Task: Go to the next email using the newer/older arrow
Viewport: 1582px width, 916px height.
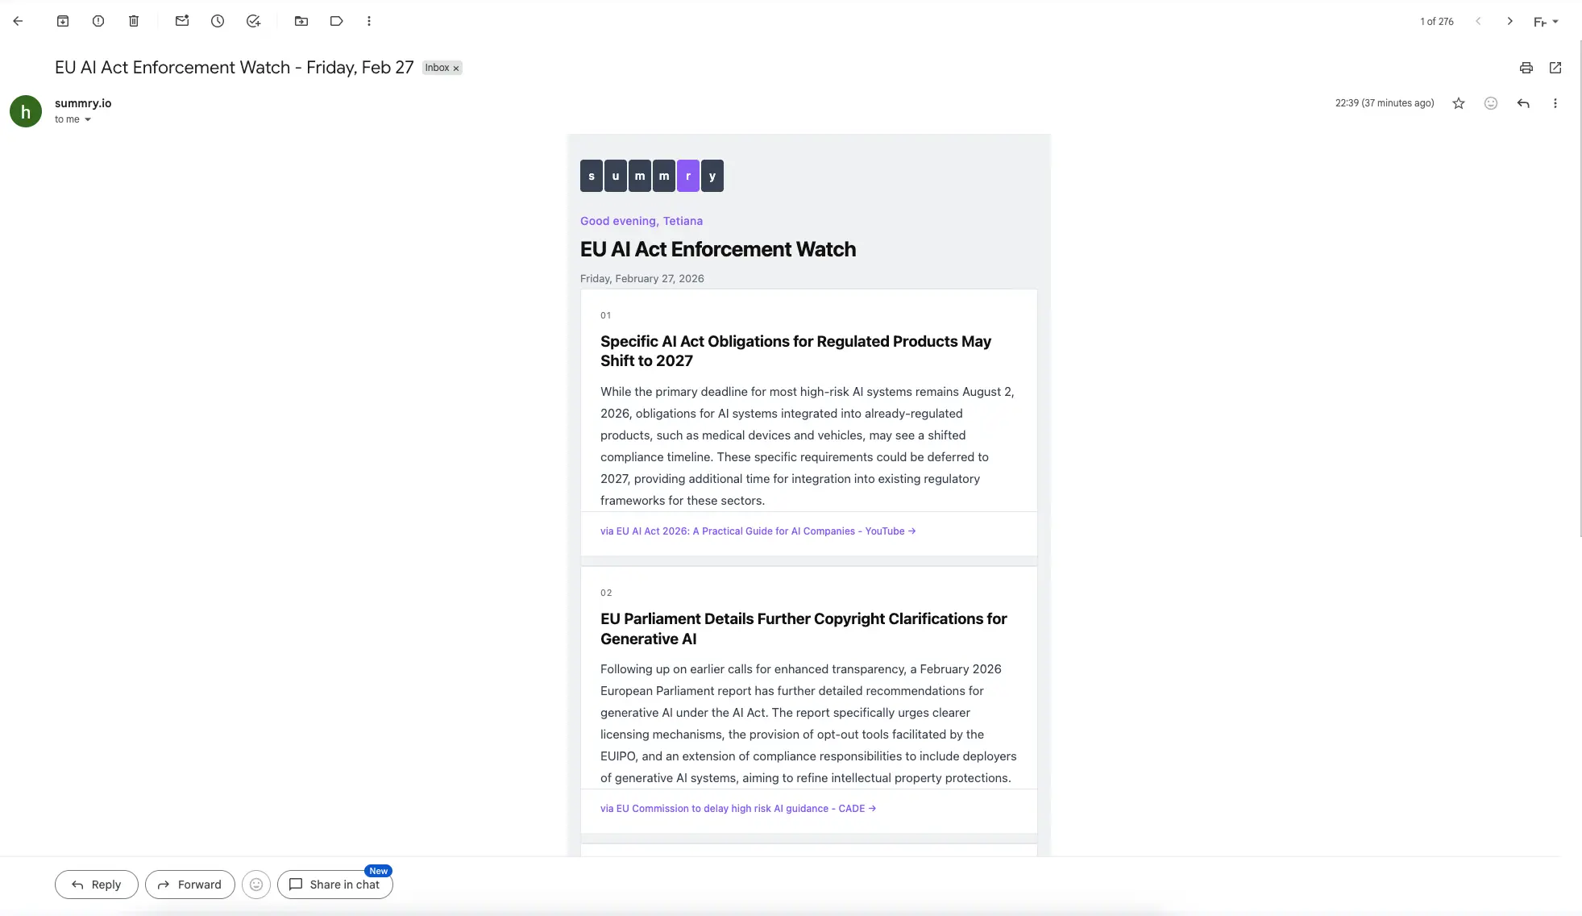Action: pos(1510,22)
